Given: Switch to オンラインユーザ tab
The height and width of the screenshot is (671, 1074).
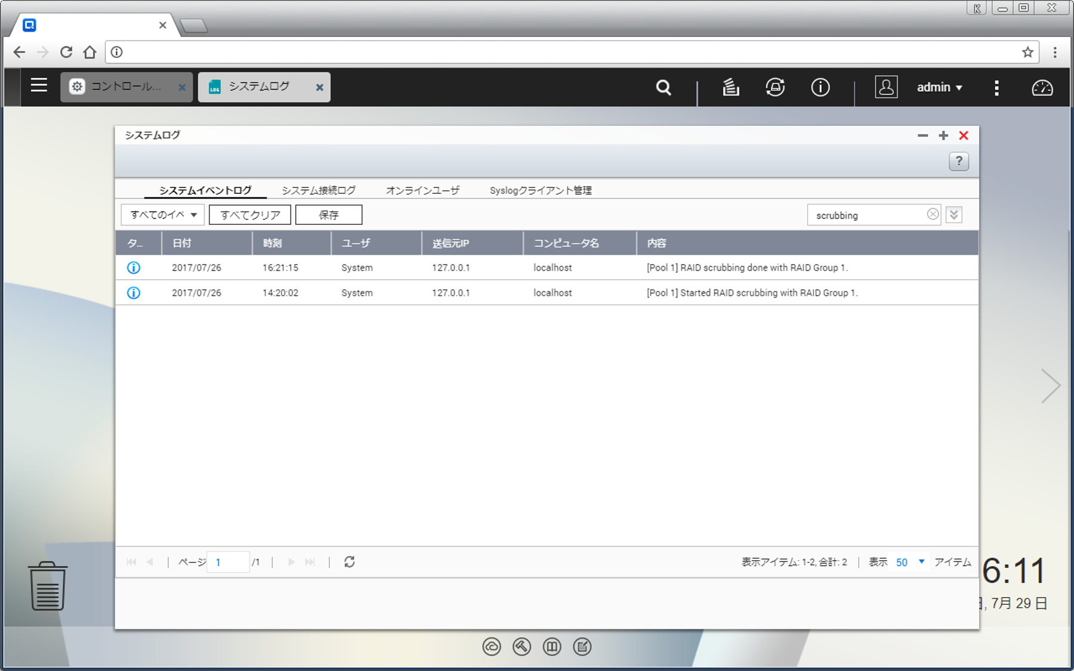Looking at the screenshot, I should (x=422, y=190).
